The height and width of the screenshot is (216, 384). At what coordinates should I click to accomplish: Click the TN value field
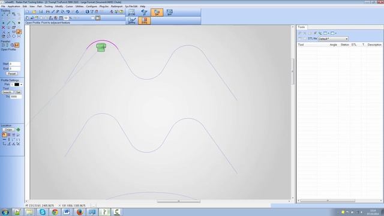pos(16,97)
